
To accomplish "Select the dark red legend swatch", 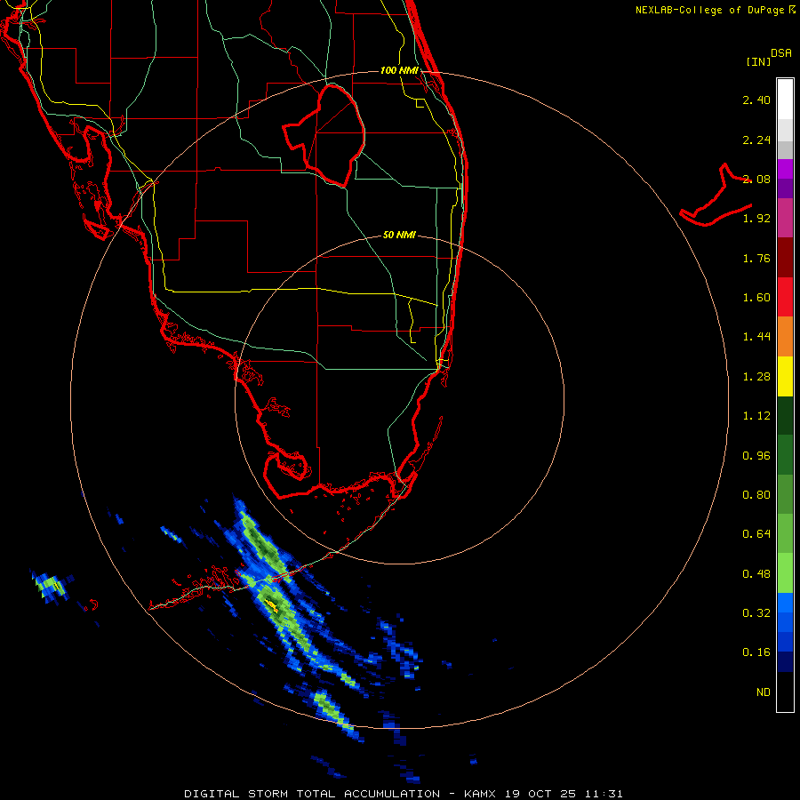I will (x=785, y=258).
